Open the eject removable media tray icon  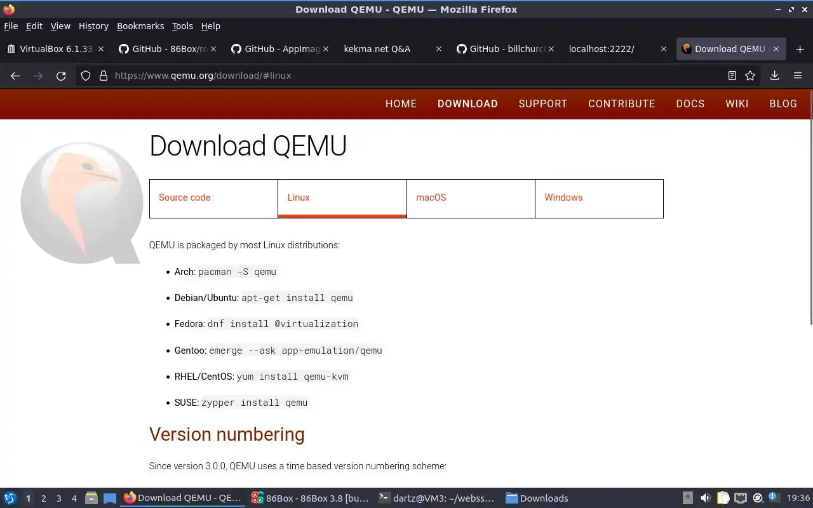688,498
